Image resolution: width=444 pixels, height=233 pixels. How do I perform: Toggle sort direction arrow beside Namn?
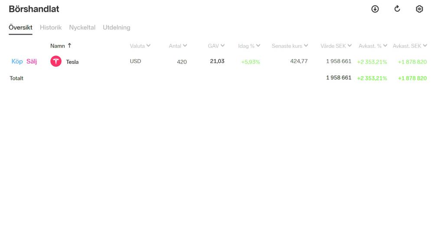(x=69, y=45)
